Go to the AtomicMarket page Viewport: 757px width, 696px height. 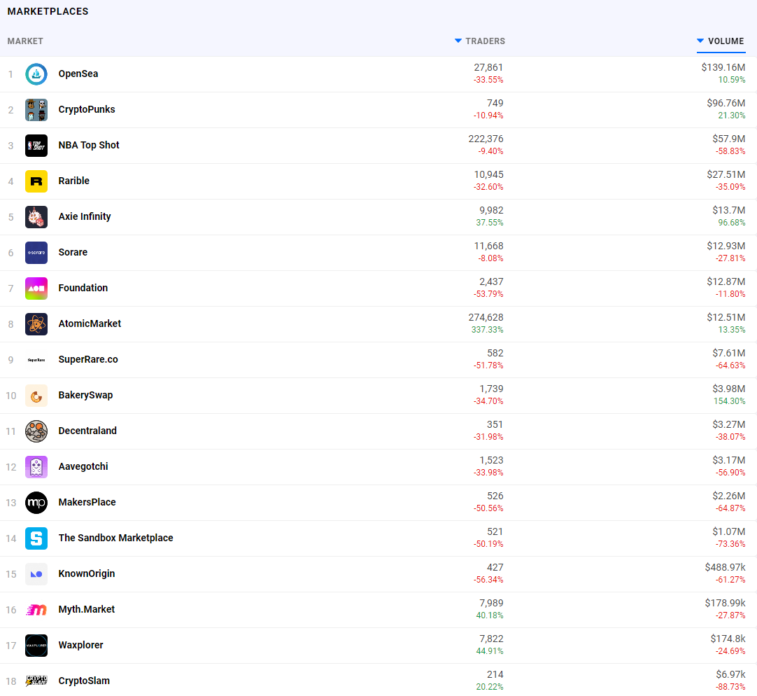coord(90,324)
